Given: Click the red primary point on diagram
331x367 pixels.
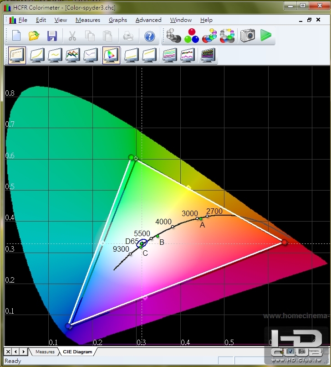Looking at the screenshot, I should pyautogui.click(x=284, y=242).
